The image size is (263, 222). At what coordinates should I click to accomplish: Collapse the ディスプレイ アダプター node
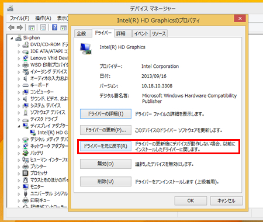tap(19, 126)
